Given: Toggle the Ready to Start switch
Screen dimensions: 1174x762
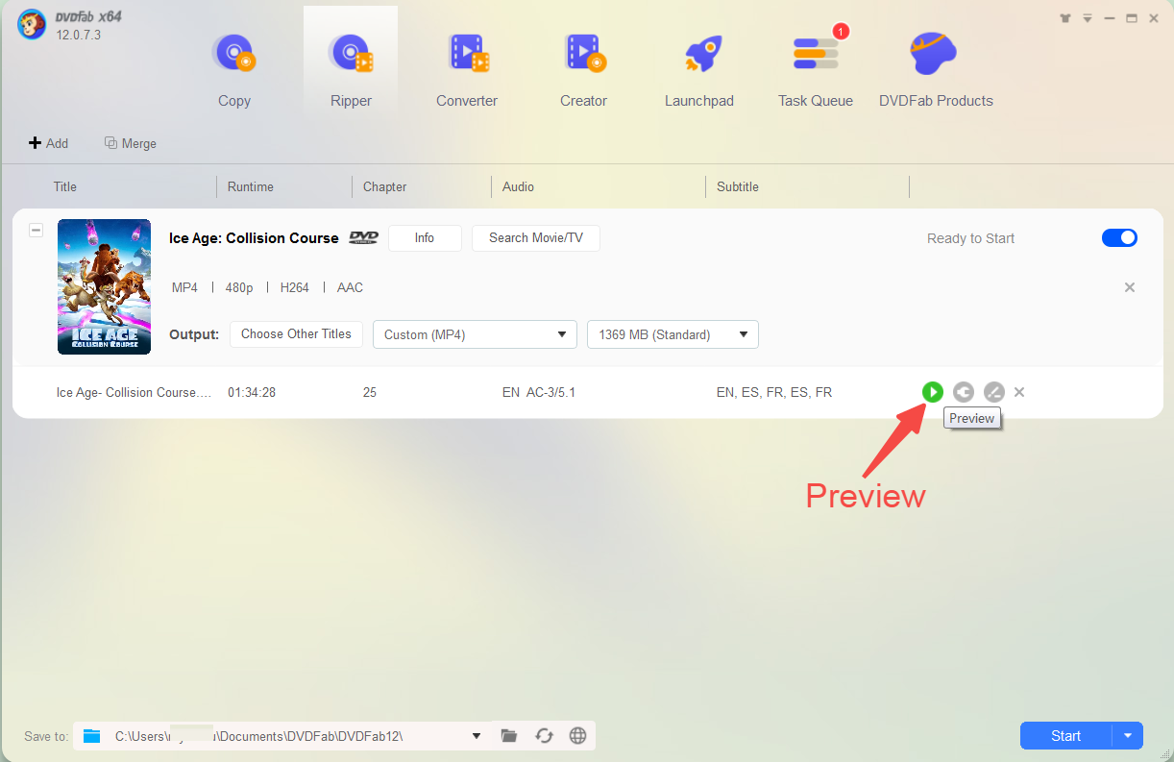Looking at the screenshot, I should pyautogui.click(x=1119, y=237).
